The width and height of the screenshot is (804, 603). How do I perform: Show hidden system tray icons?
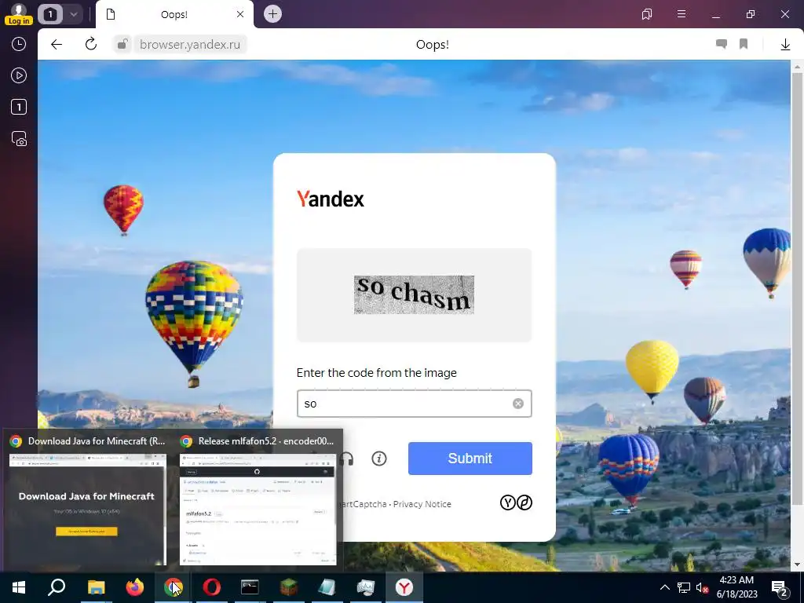664,587
